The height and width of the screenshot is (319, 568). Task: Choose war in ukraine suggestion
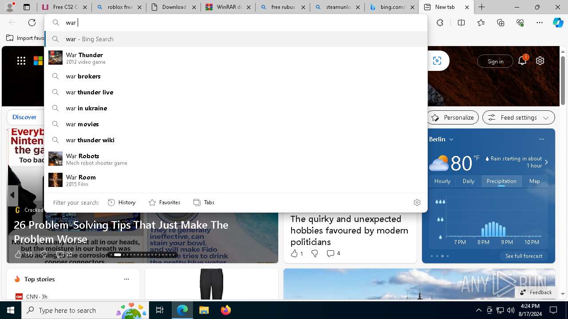(236, 108)
